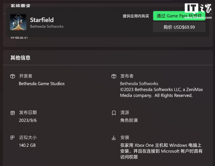215x166 pixels.
Task: Click the genre bookmark icon
Action: coord(114,113)
